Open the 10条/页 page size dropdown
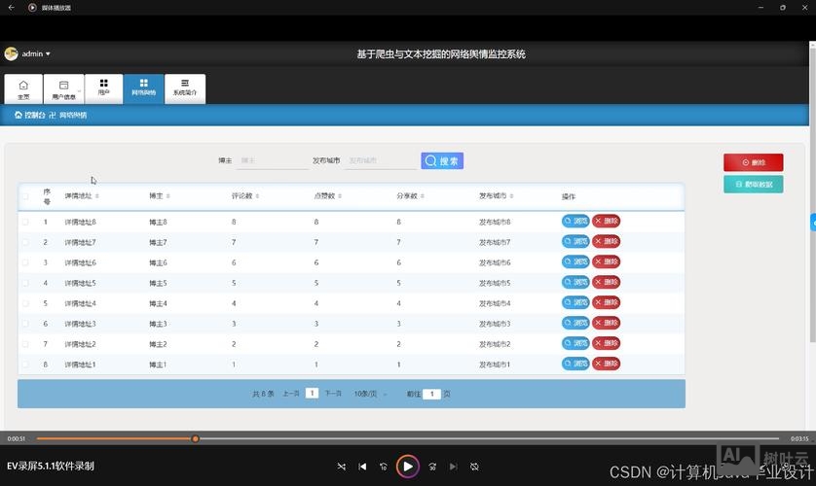 coord(371,394)
